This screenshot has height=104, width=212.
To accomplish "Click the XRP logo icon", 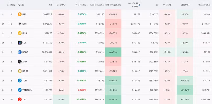I will point(20,62).
